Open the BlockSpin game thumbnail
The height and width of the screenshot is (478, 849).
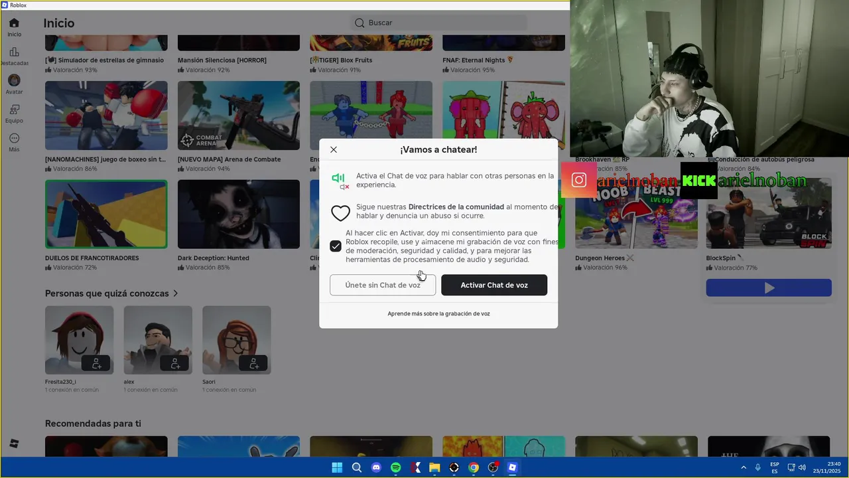tap(769, 214)
